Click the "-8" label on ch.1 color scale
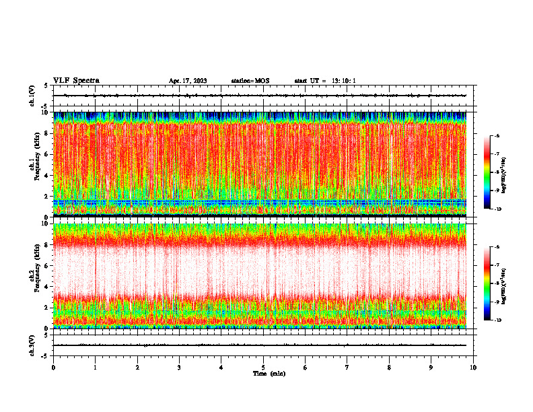The height and width of the screenshot is (412, 533). [x=497, y=172]
